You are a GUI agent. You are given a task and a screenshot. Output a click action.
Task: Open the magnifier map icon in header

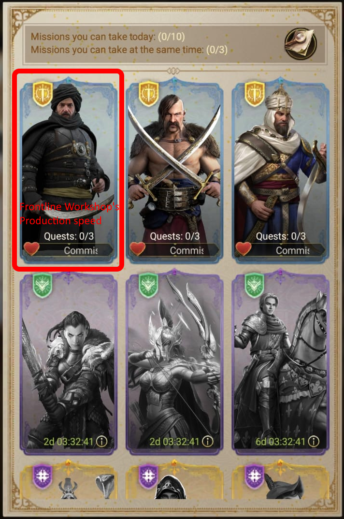tap(301, 43)
